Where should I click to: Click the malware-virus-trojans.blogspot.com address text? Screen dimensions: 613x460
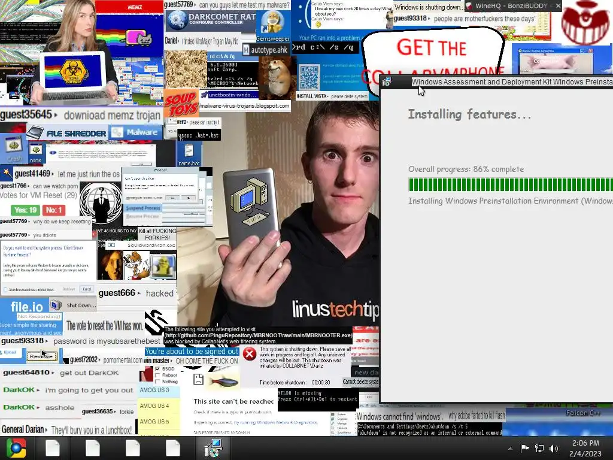(245, 105)
